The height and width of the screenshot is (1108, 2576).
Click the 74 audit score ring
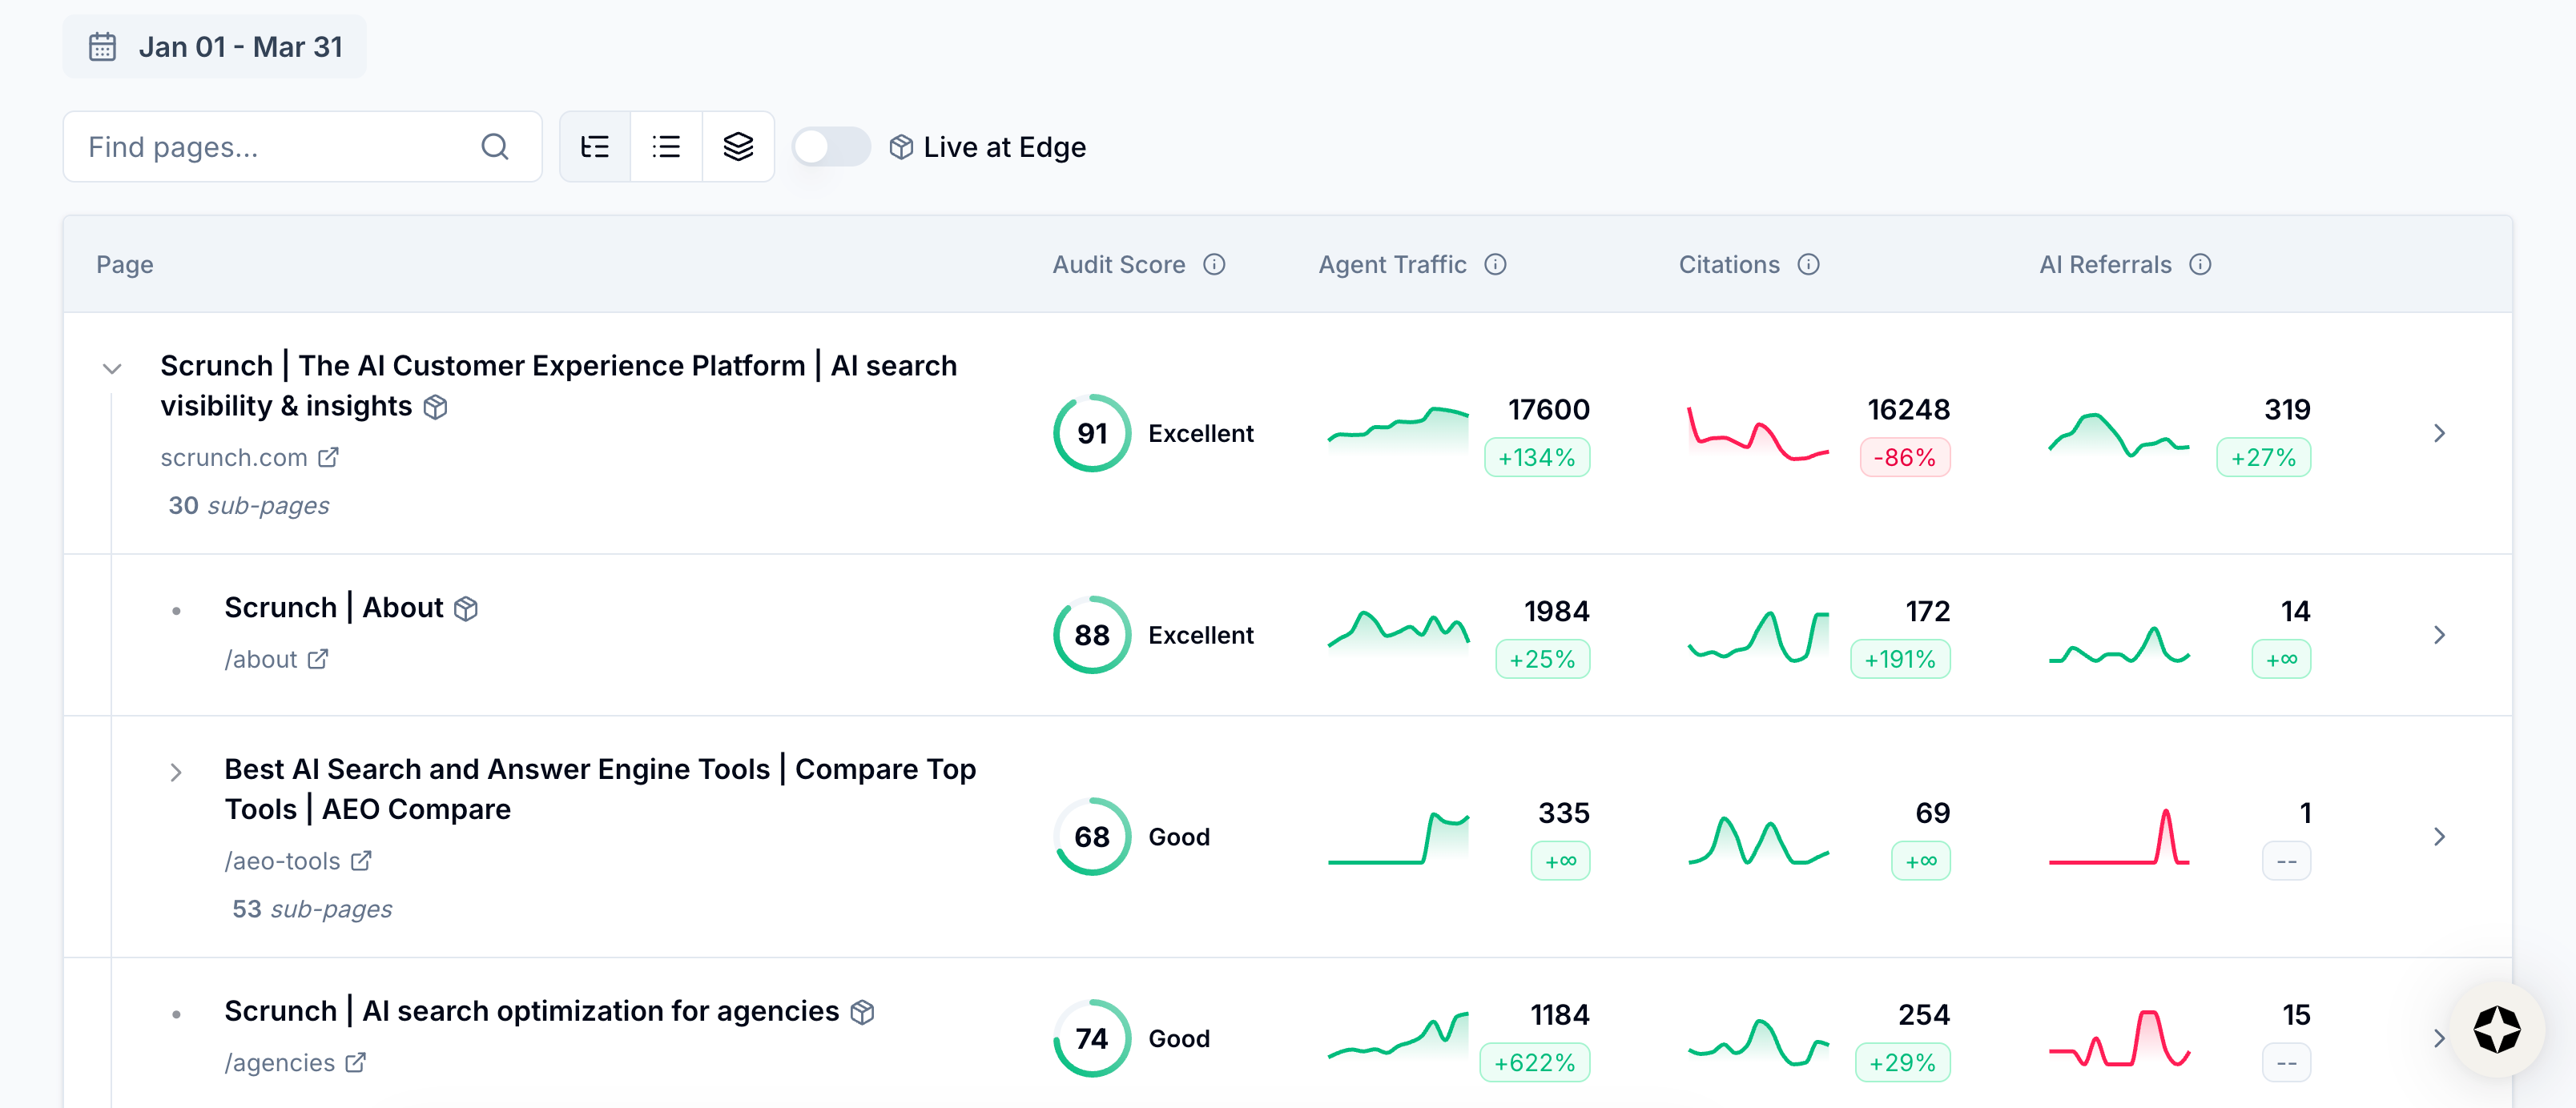pos(1092,1038)
